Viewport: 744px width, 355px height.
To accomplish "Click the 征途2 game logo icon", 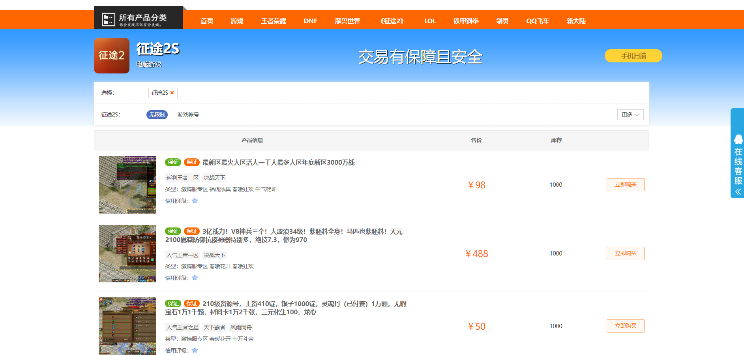I will 112,56.
